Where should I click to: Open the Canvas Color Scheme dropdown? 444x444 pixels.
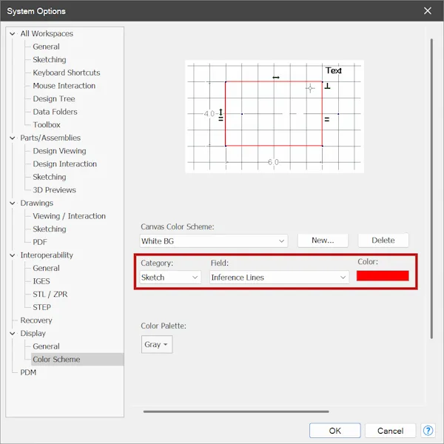point(214,241)
